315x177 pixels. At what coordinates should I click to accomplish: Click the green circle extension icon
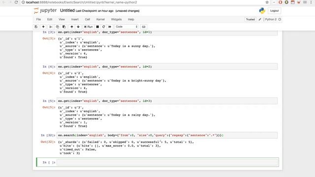click(x=286, y=2)
